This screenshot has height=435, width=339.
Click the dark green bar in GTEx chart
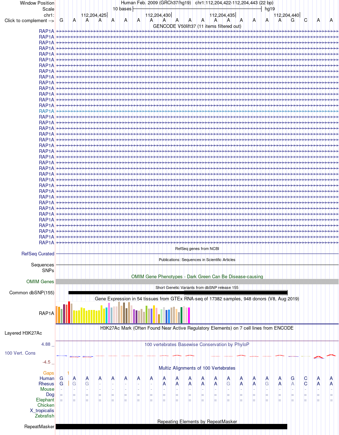tap(181, 315)
